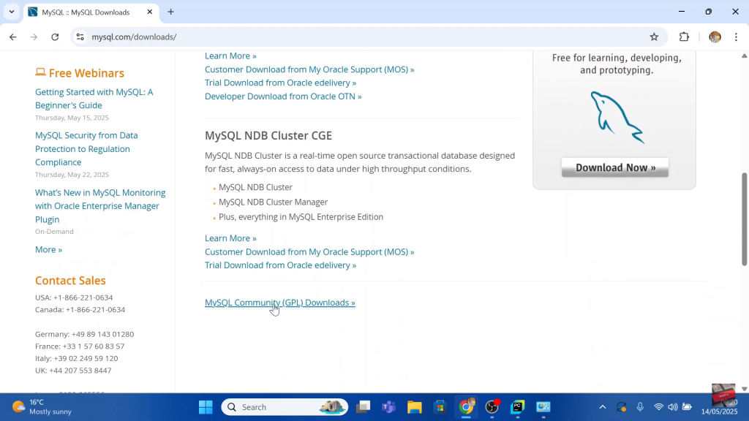Click the sync update tray icon
Image resolution: width=749 pixels, height=421 pixels.
[x=622, y=407]
